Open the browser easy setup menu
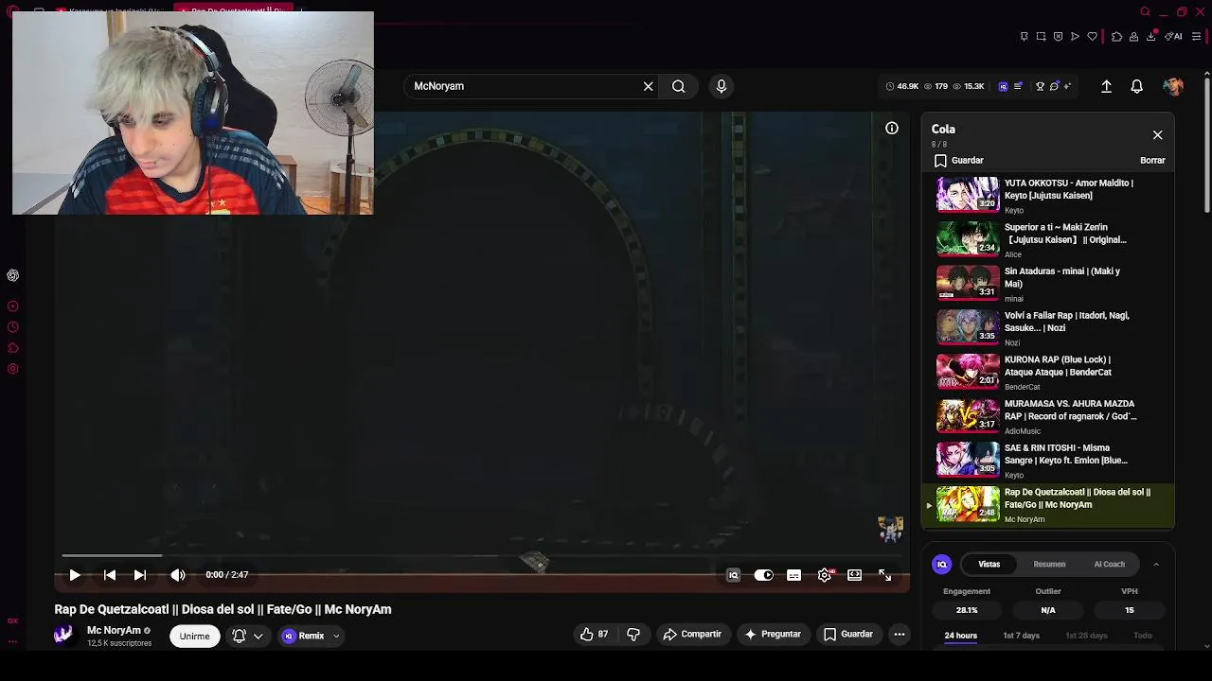1212x681 pixels. (x=1197, y=37)
